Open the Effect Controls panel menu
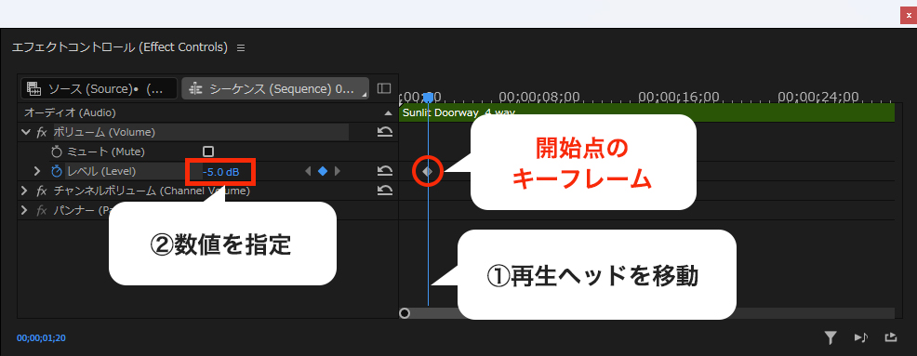The height and width of the screenshot is (356, 917). click(241, 48)
